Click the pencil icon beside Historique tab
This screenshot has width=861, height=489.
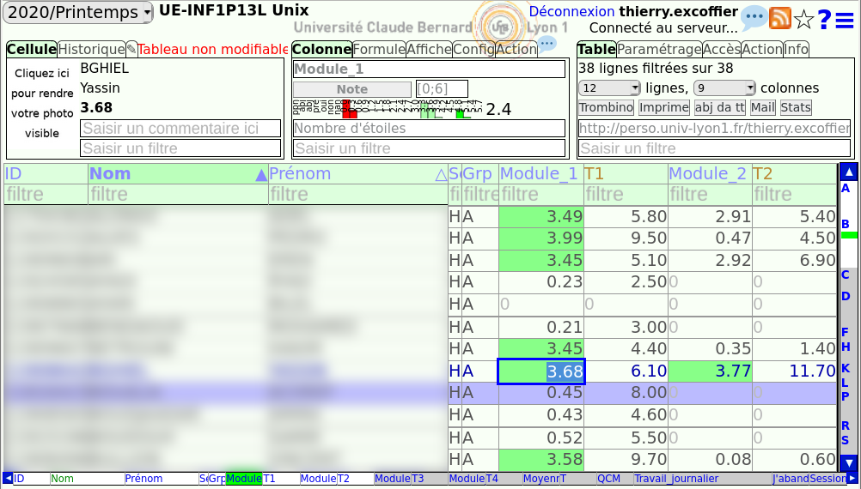click(x=131, y=50)
